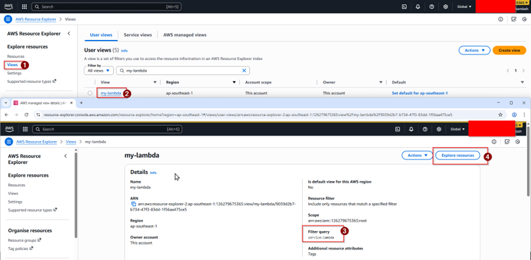
Task: Switch to the User views tab
Action: coord(101,35)
